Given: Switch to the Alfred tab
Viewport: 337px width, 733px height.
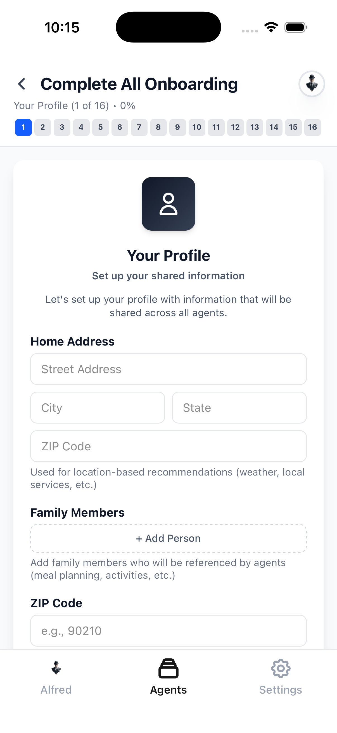Looking at the screenshot, I should click(56, 677).
